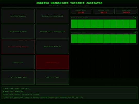The image size is (139, 104).
Task: Click the Admonition log entry about reactor power
Action: point(43,97)
